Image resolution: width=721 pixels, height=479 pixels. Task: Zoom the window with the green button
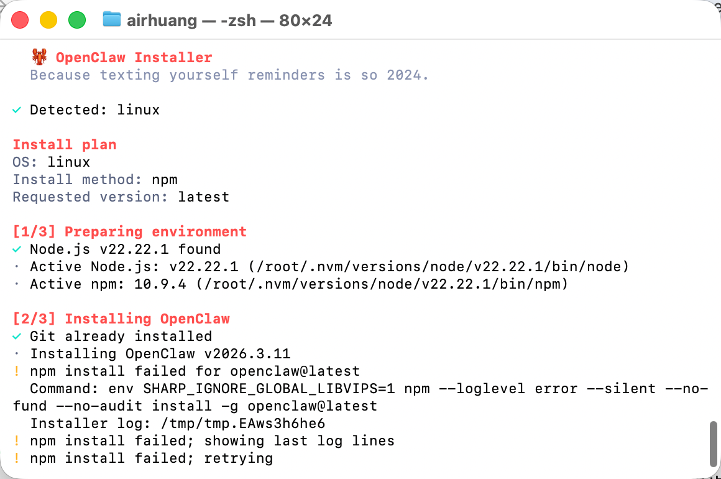[77, 20]
